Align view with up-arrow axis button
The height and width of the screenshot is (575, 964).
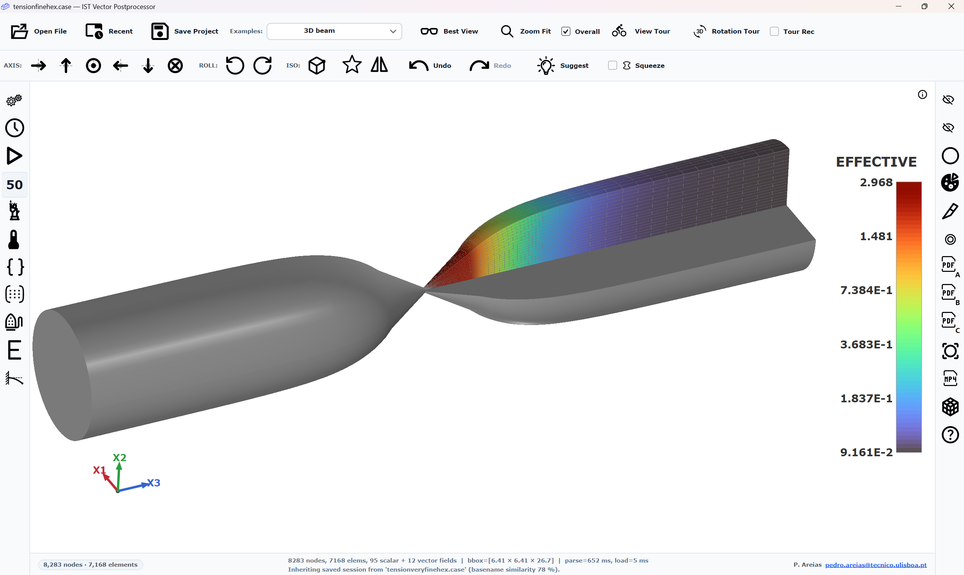coord(66,66)
